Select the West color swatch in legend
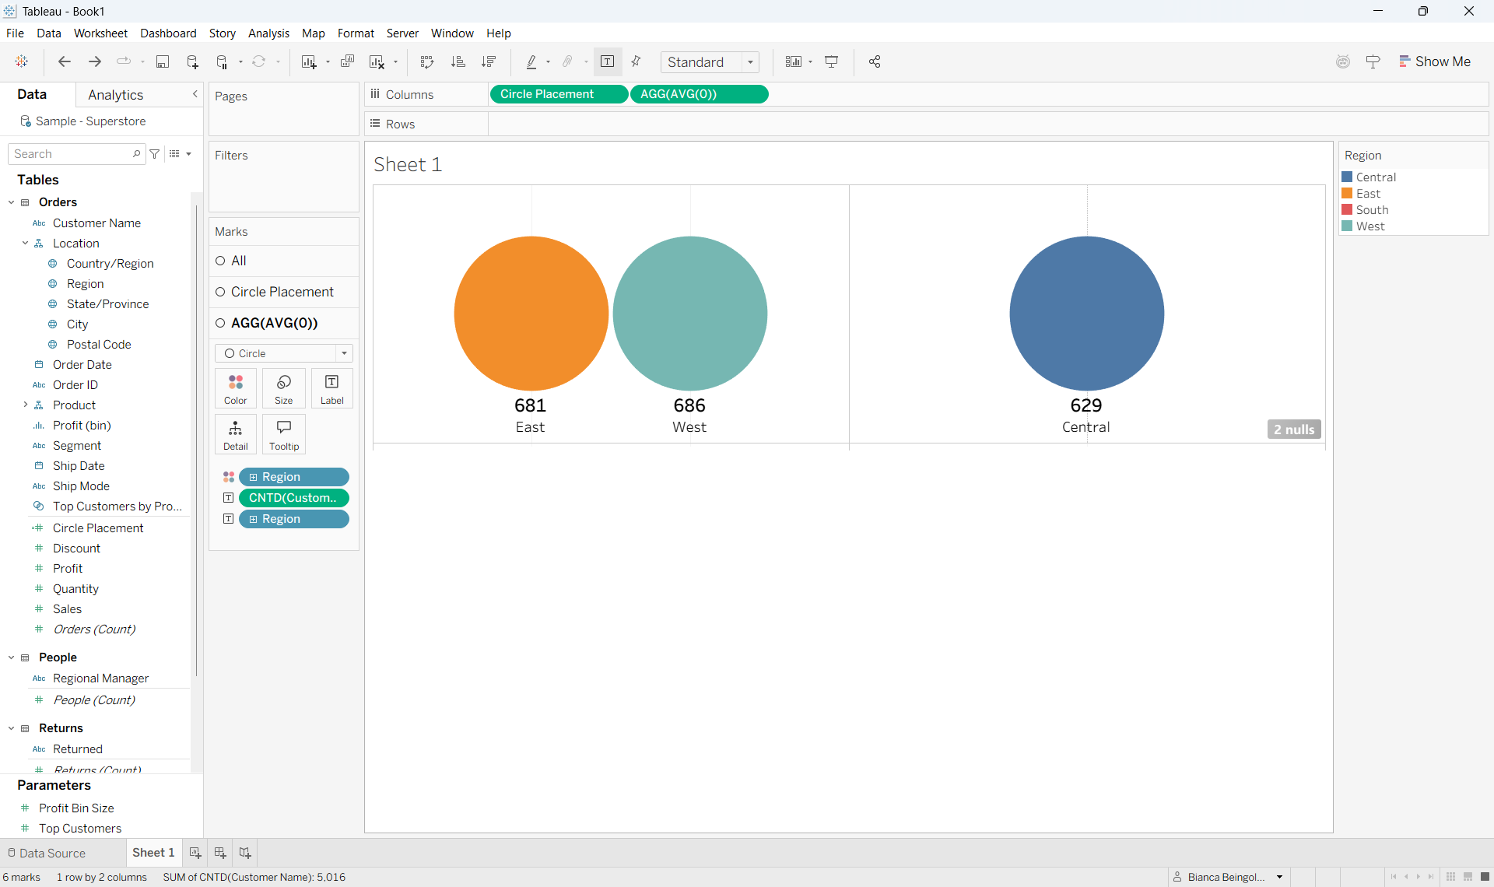The height and width of the screenshot is (887, 1494). [x=1347, y=226]
